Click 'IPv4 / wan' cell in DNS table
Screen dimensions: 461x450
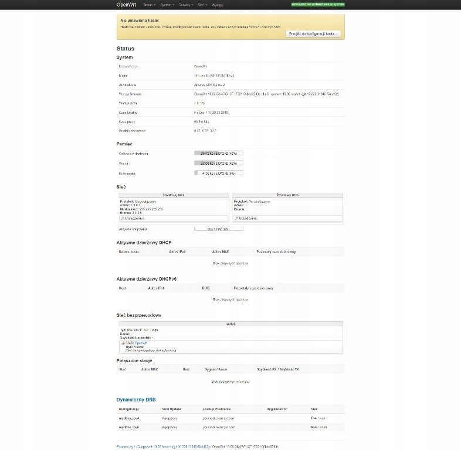click(317, 418)
